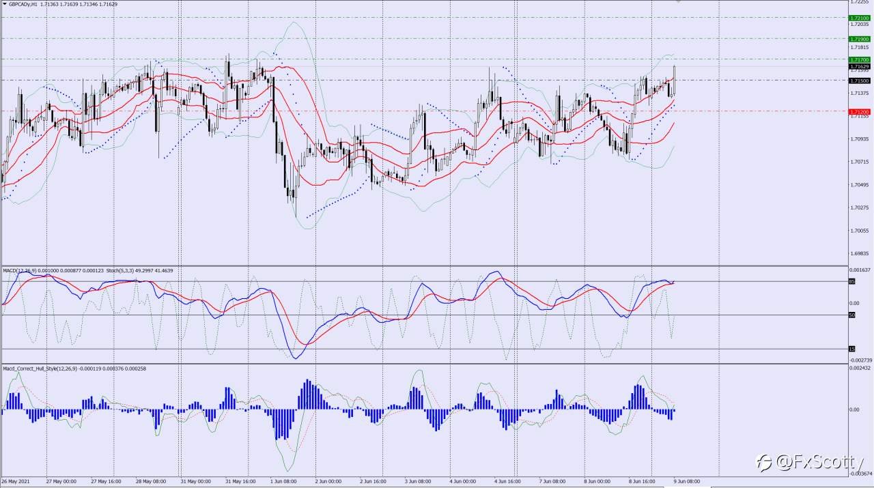Select the green 1.72100 price level label

coord(859,18)
